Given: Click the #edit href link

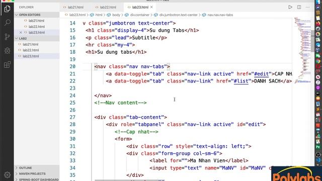Looking at the screenshot, I should (261, 74).
